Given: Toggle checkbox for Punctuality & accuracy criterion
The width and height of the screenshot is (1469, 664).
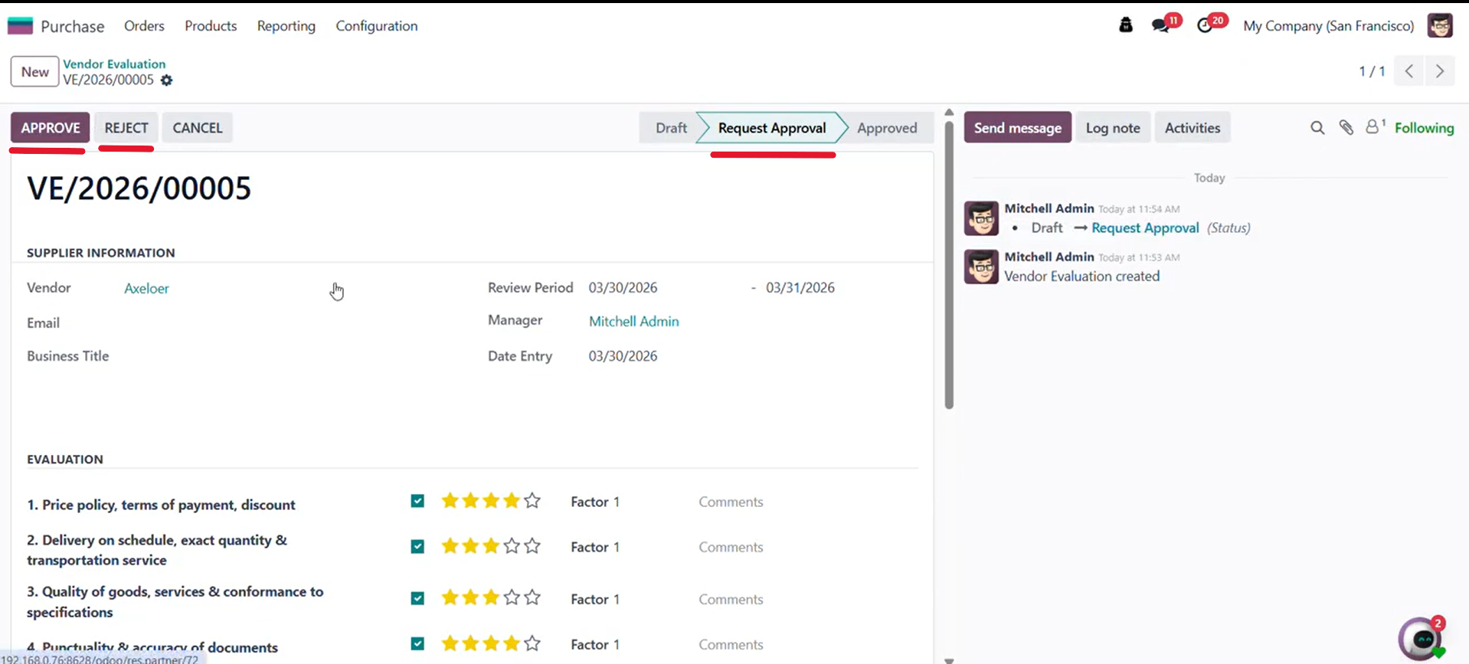Looking at the screenshot, I should (x=417, y=643).
